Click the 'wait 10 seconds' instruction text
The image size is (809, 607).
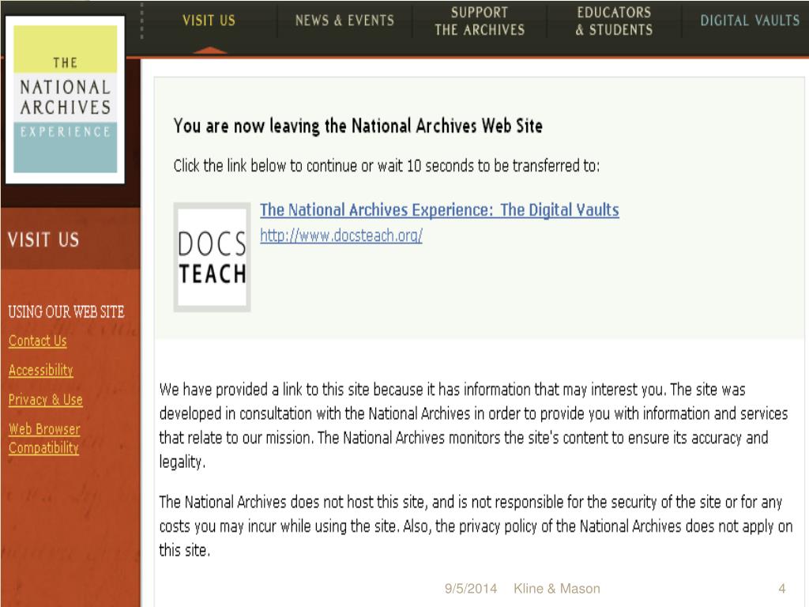tap(386, 166)
